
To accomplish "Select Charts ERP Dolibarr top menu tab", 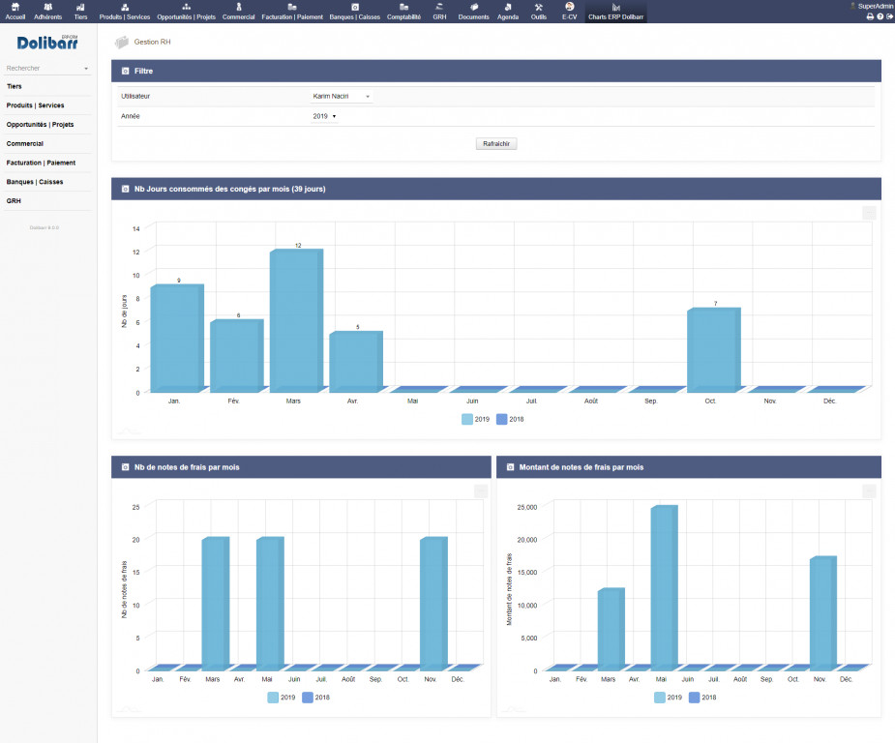I will pos(615,12).
